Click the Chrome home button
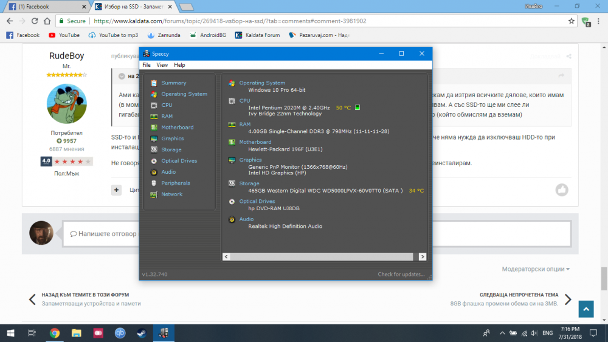This screenshot has width=608, height=342. pos(47,21)
